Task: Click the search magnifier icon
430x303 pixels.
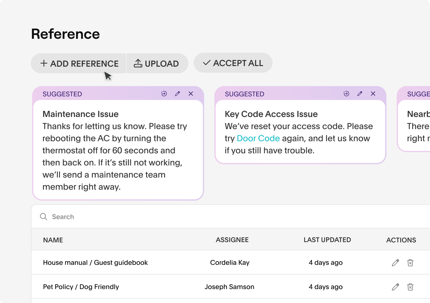Action: coord(44,217)
